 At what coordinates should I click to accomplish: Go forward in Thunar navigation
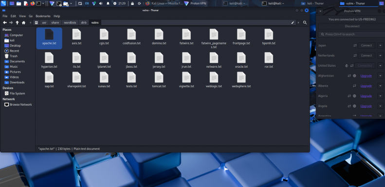pyautogui.click(x=11, y=22)
